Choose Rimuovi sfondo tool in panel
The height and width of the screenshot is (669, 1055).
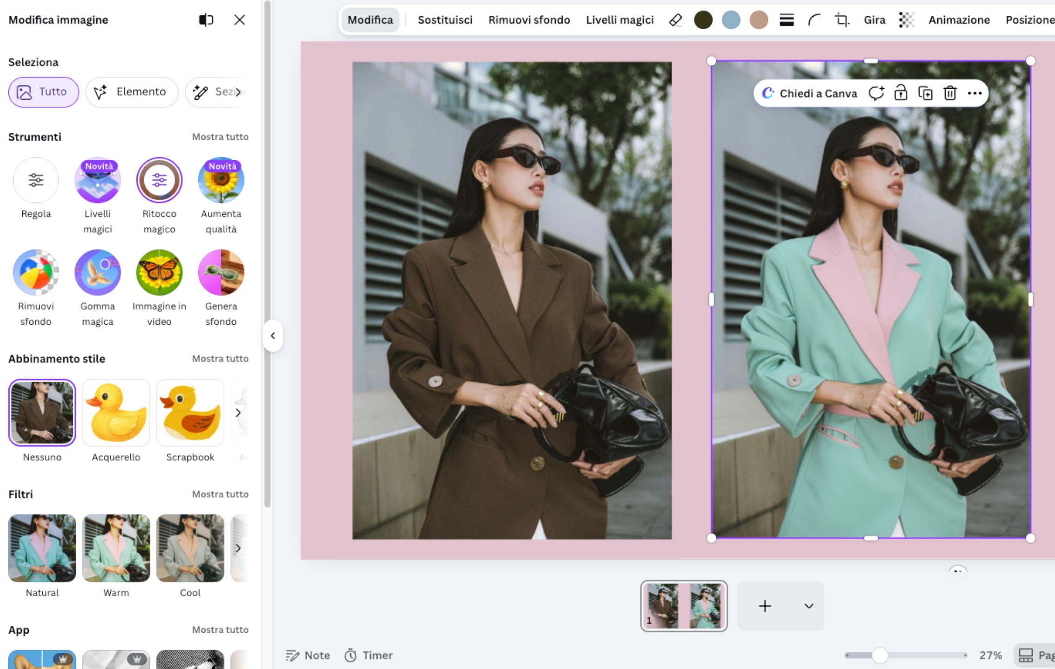36,273
